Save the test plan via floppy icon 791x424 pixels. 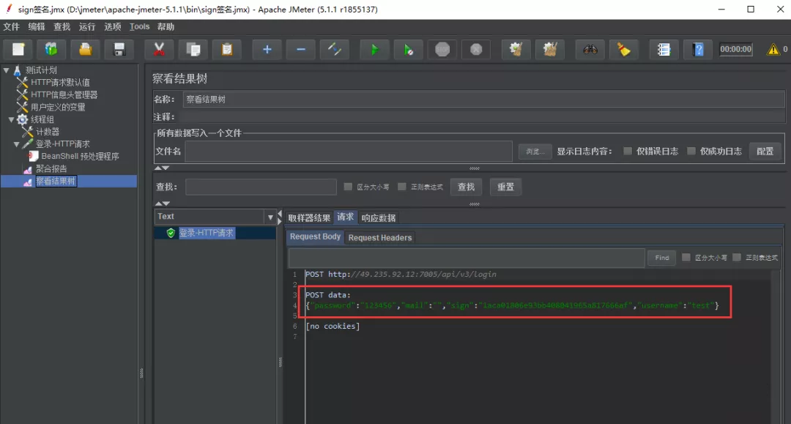119,49
